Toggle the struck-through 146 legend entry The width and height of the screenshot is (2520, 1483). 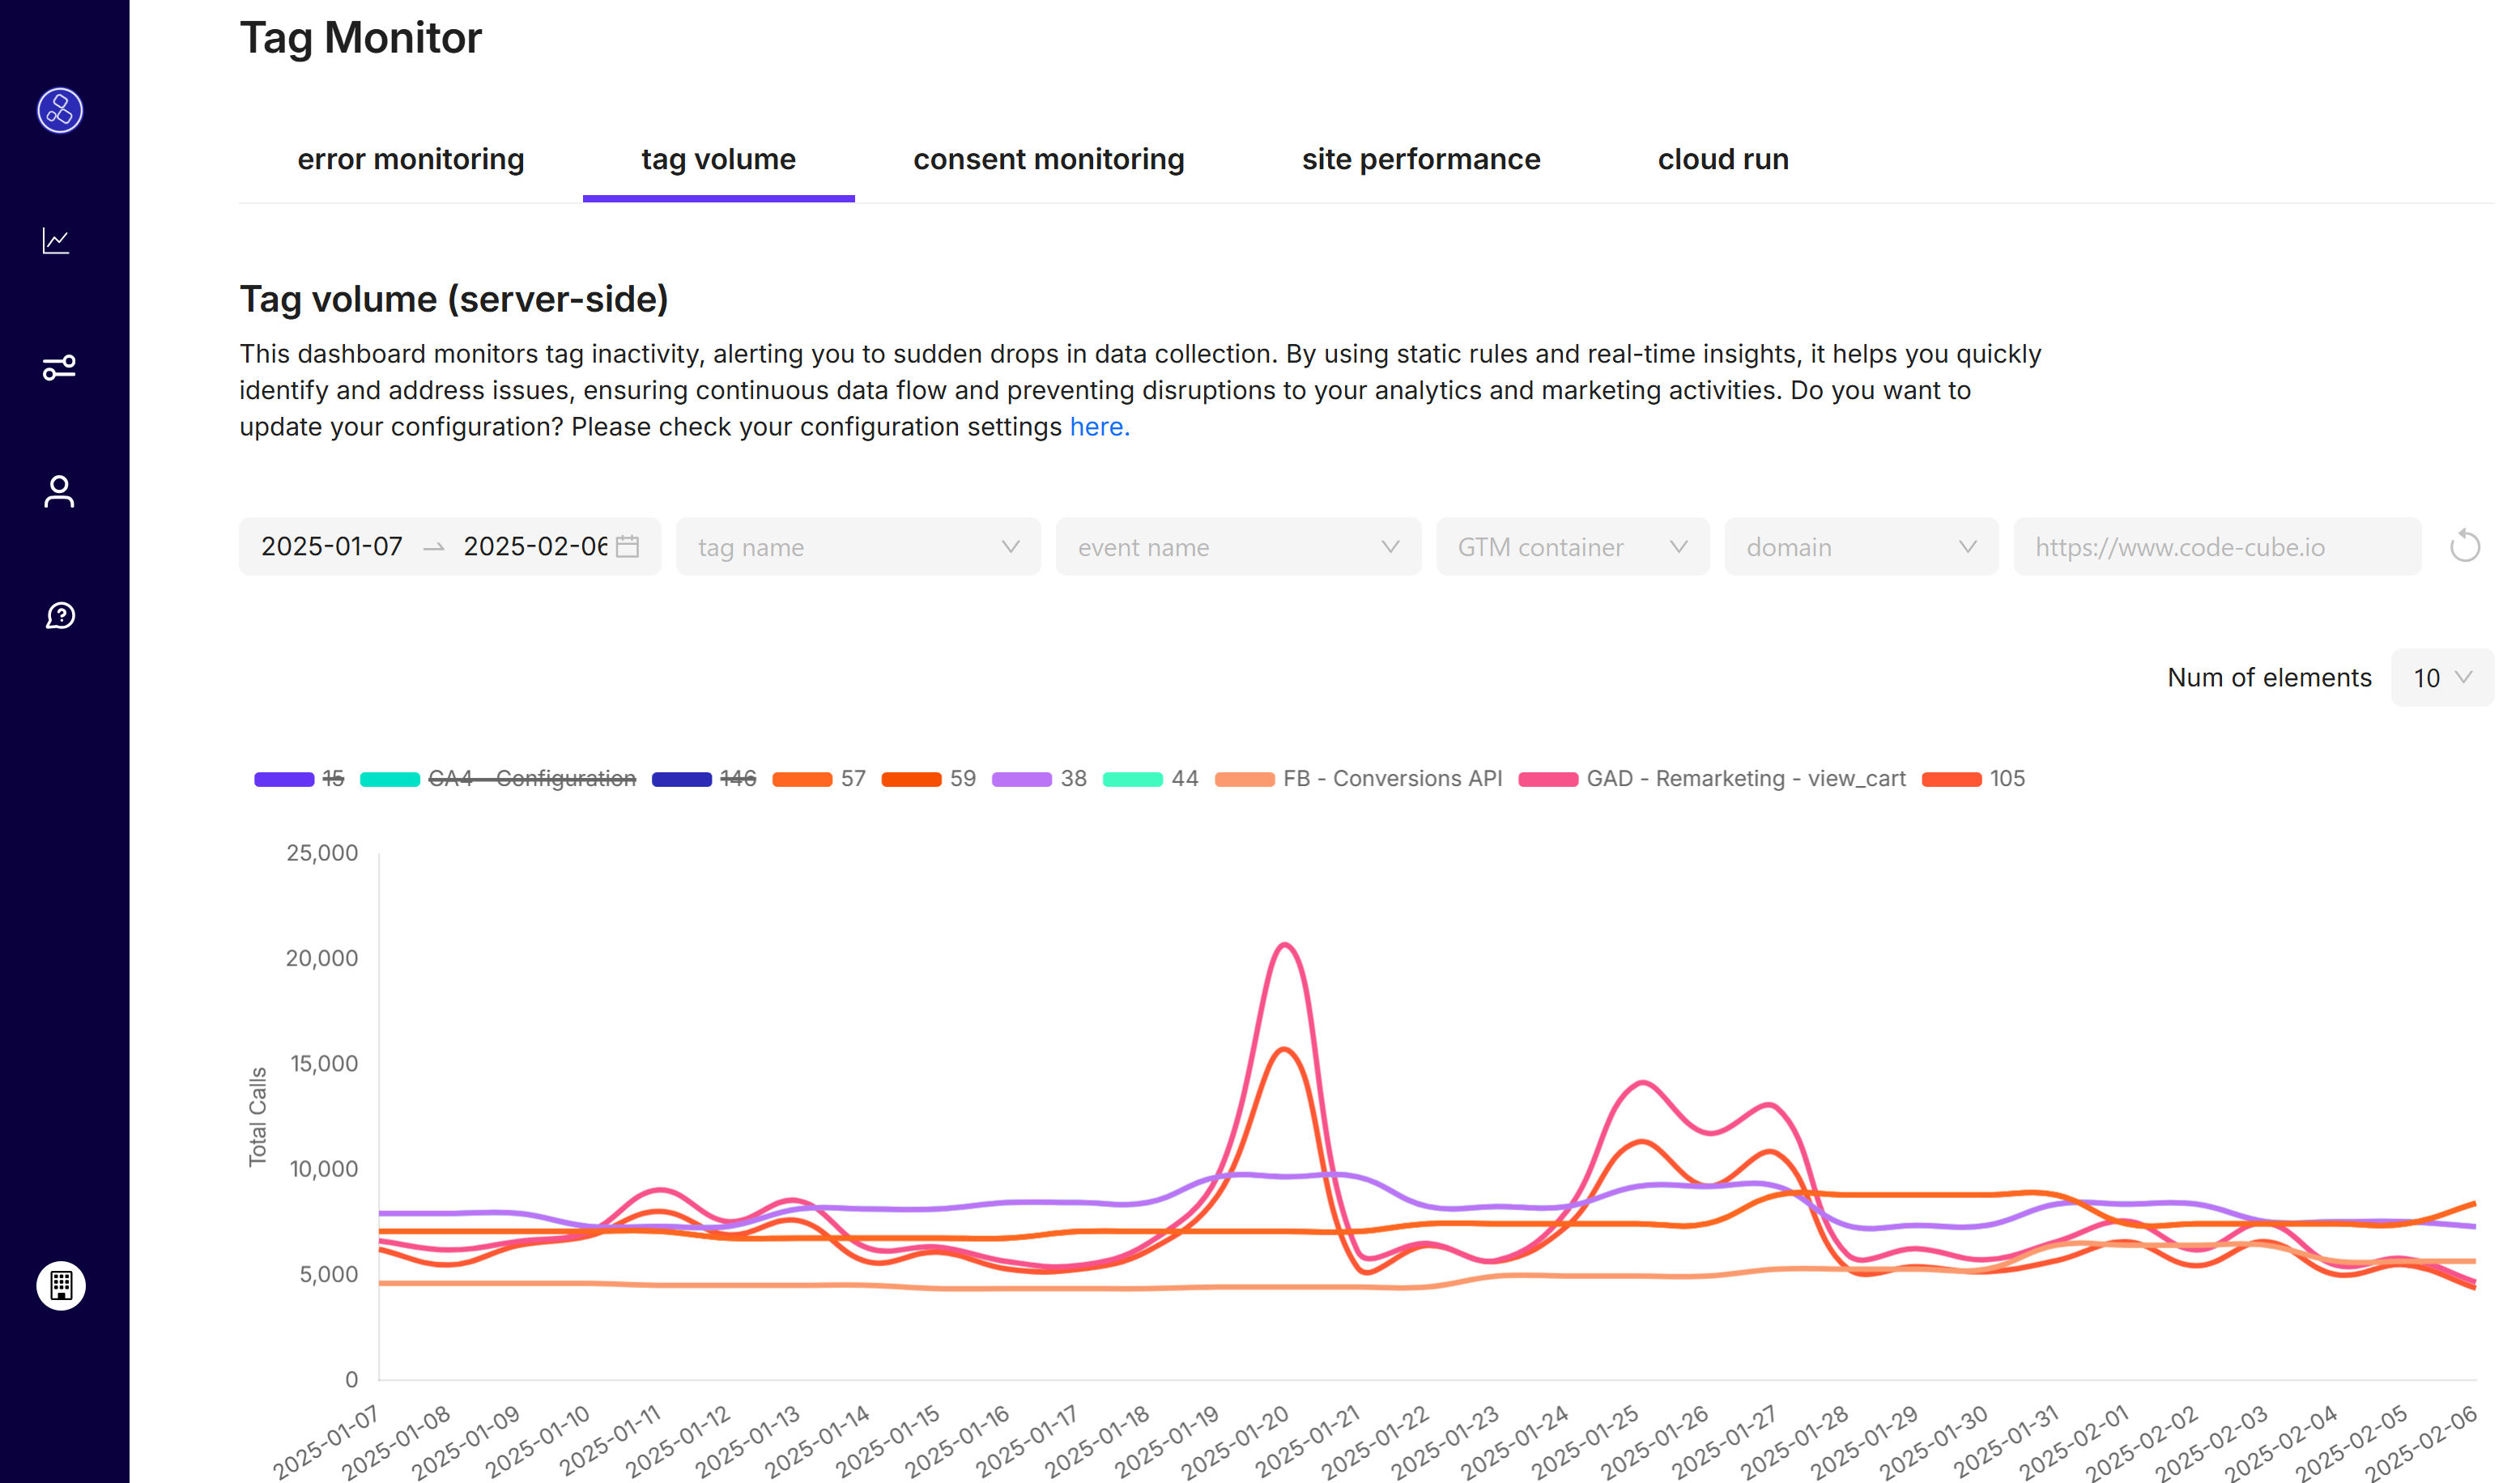tap(738, 778)
